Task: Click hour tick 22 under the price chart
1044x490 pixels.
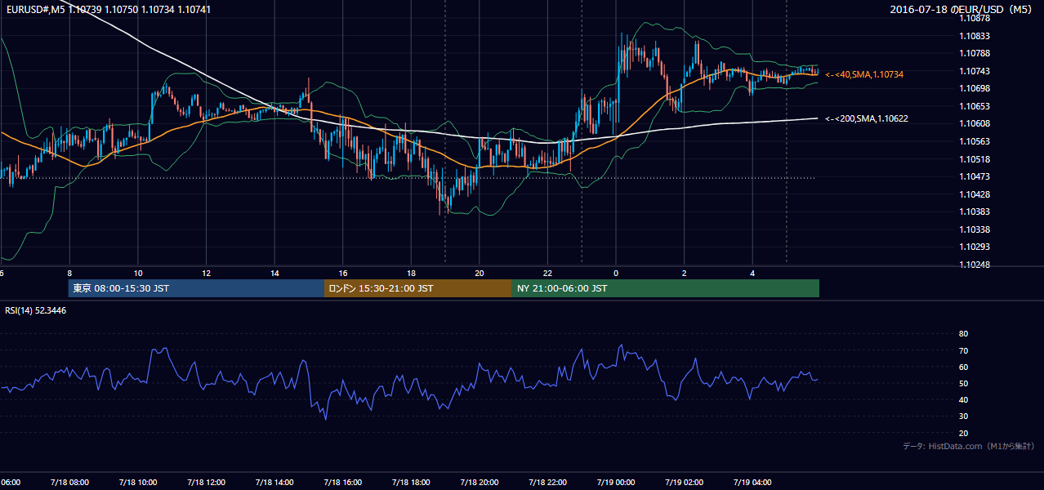Action: (x=547, y=273)
